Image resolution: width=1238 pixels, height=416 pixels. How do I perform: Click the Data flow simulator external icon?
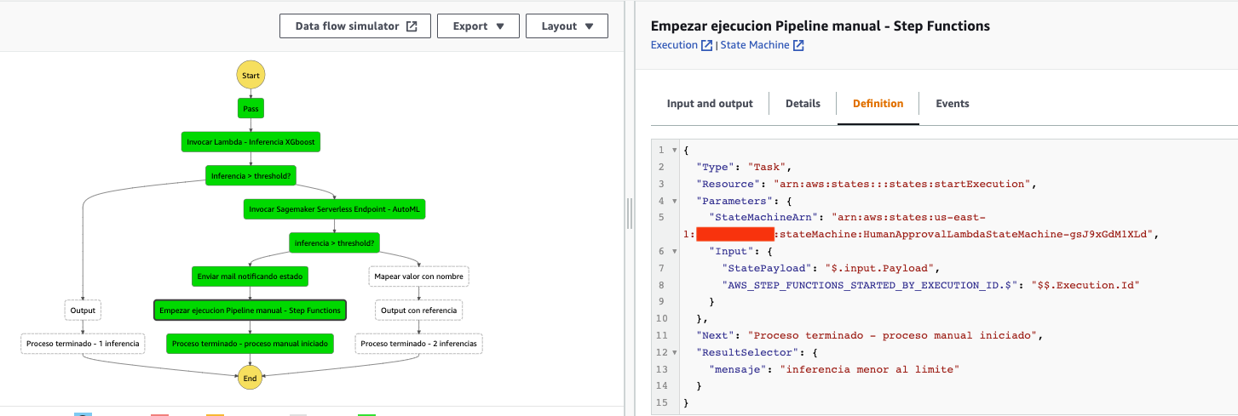coord(412,26)
